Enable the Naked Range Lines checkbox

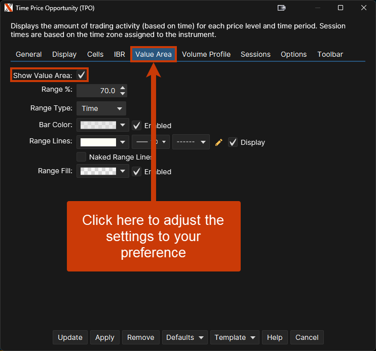(x=81, y=157)
